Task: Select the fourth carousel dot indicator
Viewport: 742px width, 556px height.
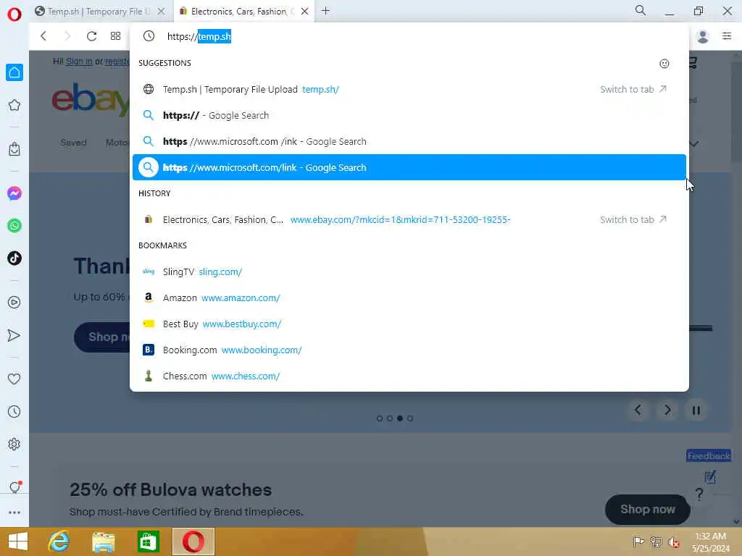Action: [x=410, y=418]
